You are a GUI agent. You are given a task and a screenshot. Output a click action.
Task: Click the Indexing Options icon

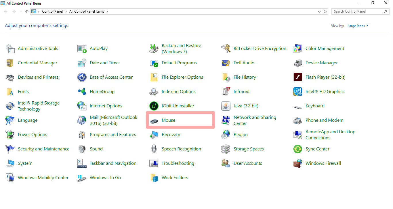tap(154, 92)
